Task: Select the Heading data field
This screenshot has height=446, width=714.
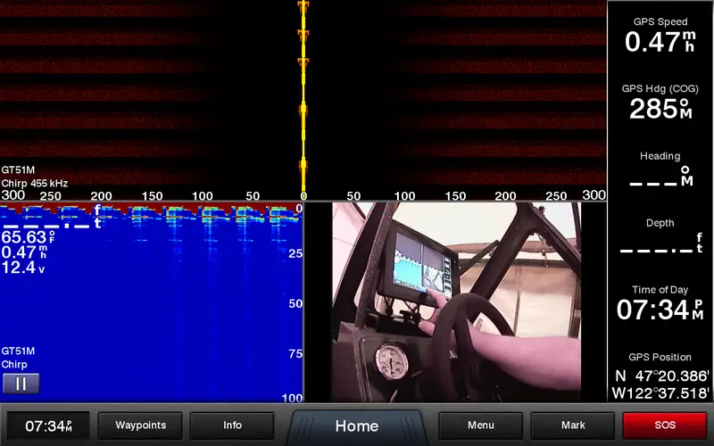Action: [660, 169]
